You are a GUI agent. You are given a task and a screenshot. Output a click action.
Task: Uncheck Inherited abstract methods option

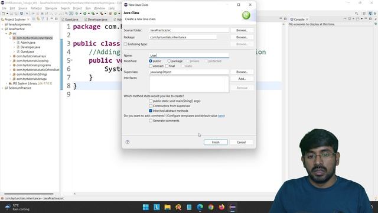tap(151, 111)
